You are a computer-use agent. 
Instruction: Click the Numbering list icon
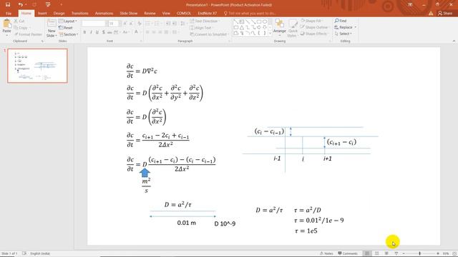click(157, 24)
